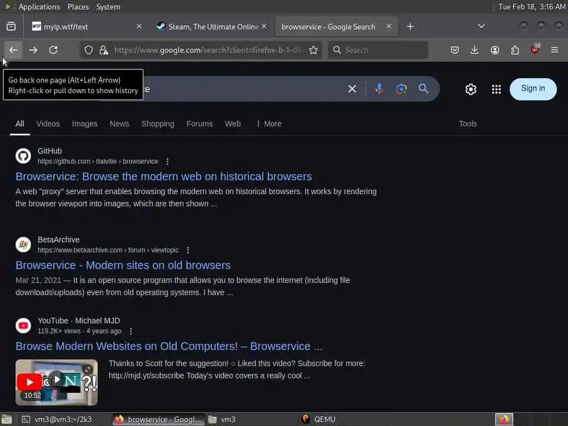Click the YouTube favicon on the result

23,326
